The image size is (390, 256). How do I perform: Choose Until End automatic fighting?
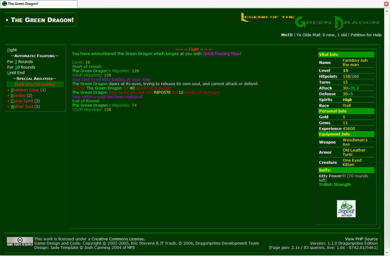(16, 73)
